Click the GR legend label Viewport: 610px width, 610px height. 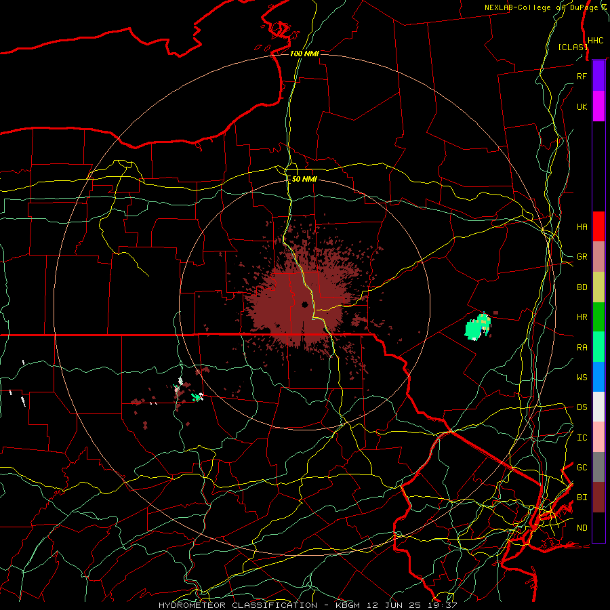click(x=582, y=257)
